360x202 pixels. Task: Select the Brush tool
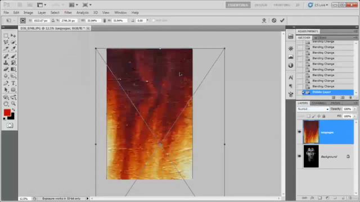pyautogui.click(x=13, y=56)
